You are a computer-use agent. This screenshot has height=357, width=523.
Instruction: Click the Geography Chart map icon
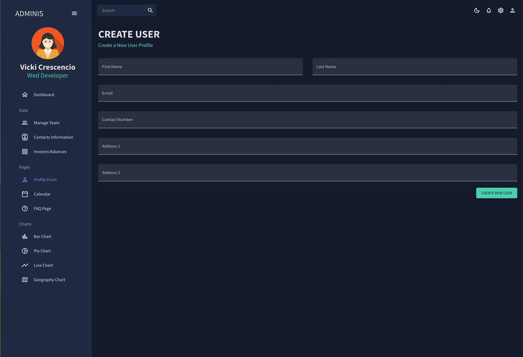click(x=25, y=280)
